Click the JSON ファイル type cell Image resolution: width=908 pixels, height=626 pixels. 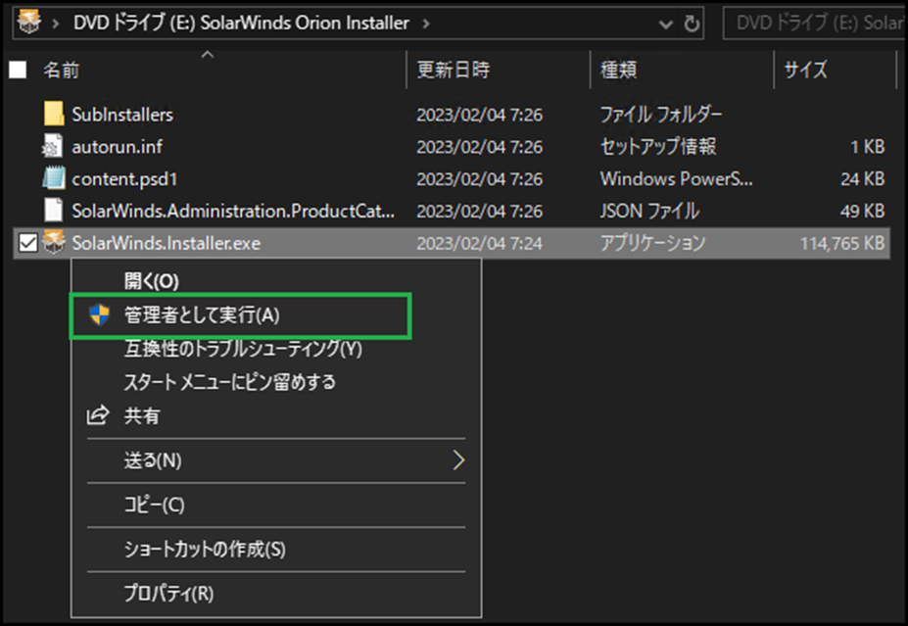pos(649,211)
